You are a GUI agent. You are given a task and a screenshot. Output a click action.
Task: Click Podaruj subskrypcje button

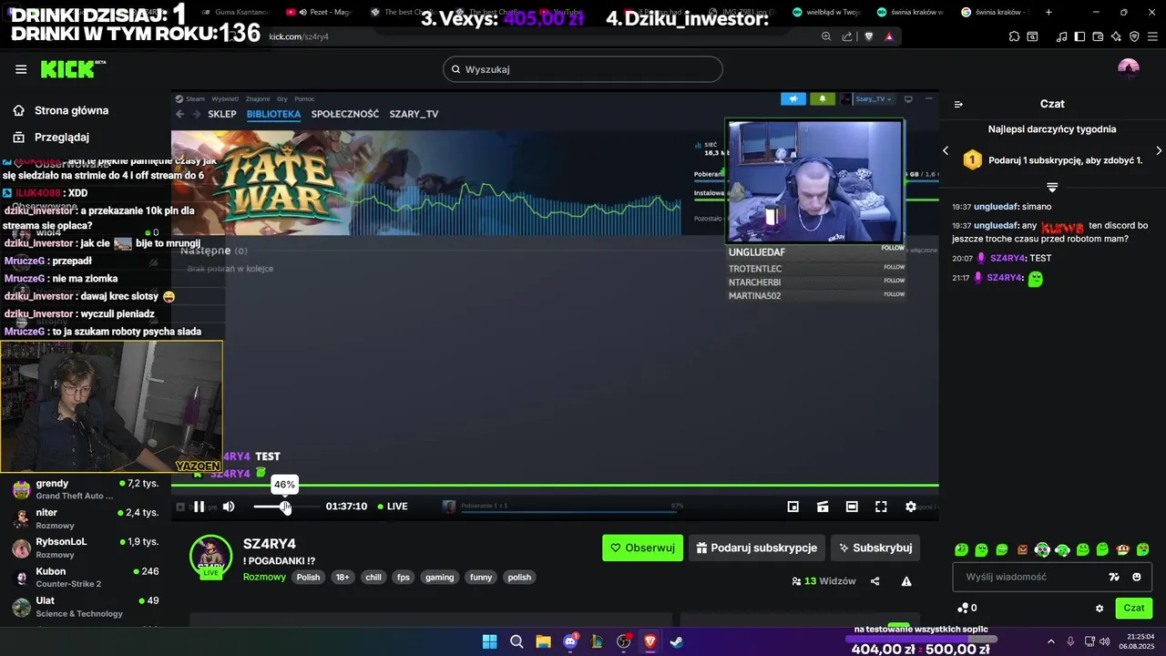tap(757, 548)
